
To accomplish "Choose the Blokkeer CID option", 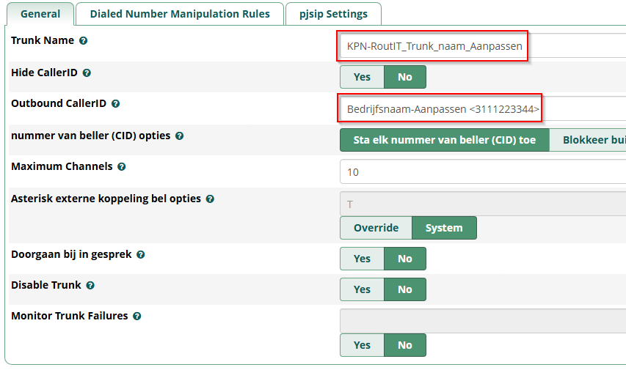I will (x=592, y=140).
